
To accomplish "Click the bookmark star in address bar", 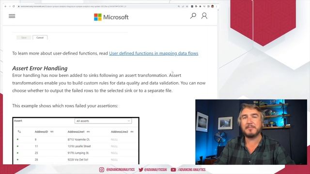I will click(x=187, y=6).
